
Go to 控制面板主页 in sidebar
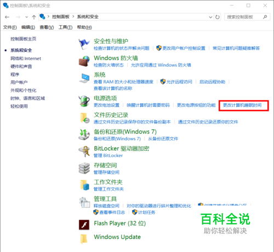[24, 39]
